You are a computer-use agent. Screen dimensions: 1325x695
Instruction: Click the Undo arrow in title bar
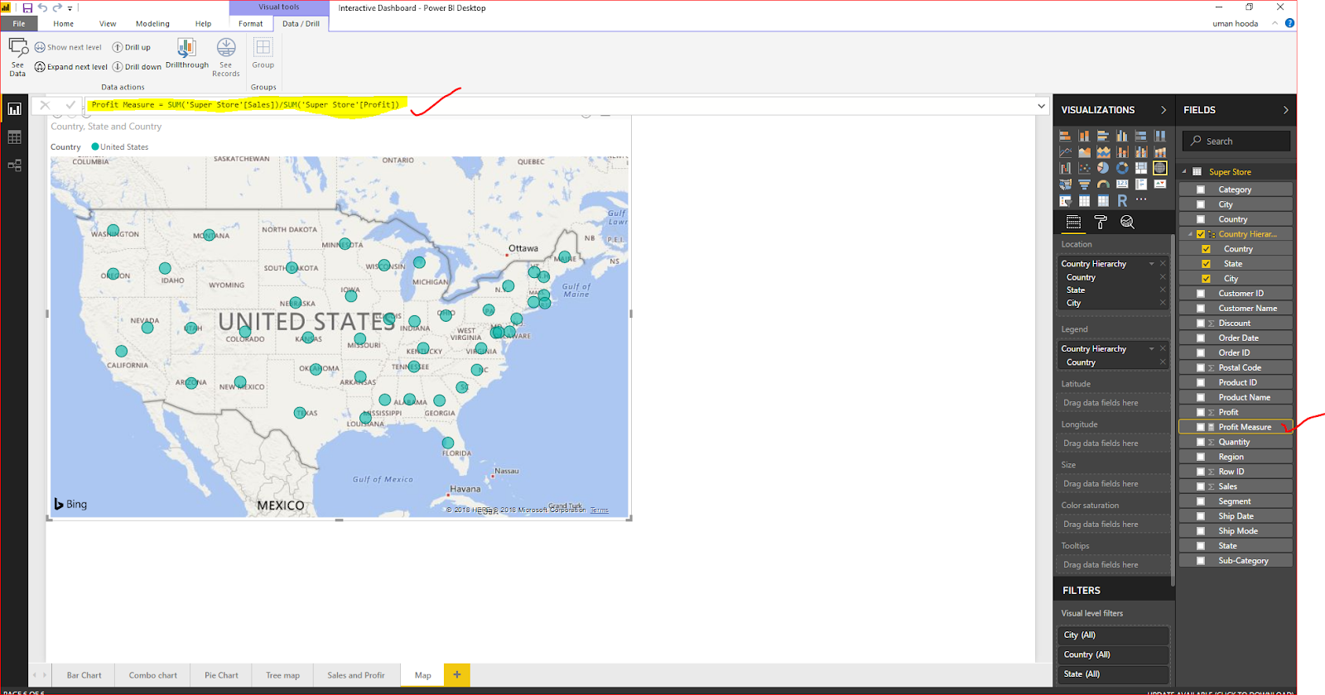tap(42, 7)
